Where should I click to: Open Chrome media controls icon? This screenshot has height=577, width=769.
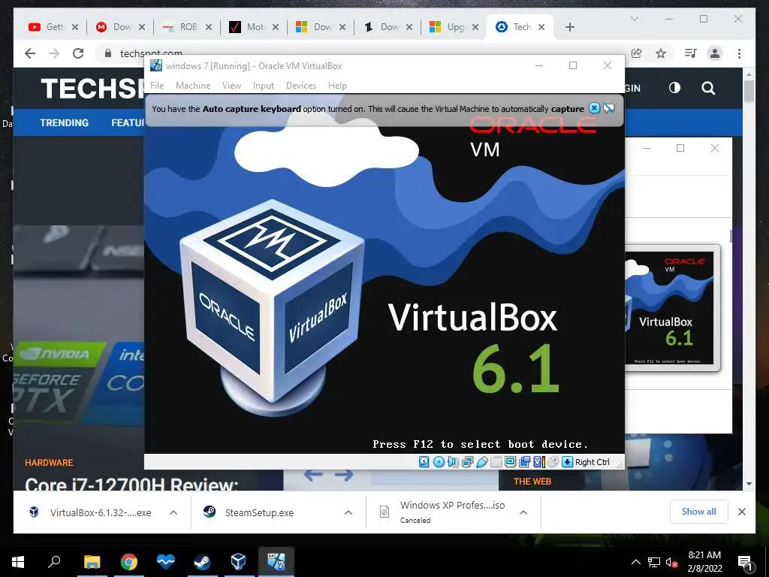tap(691, 53)
